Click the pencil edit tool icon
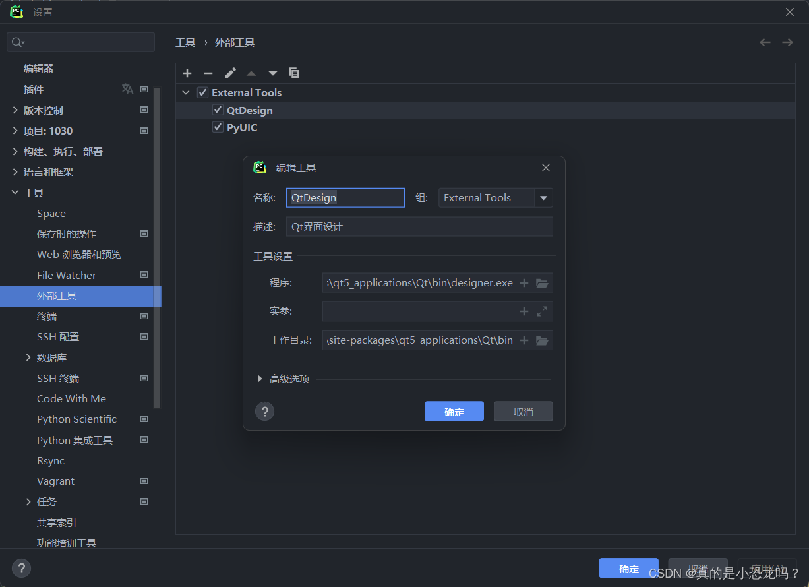 pos(230,73)
